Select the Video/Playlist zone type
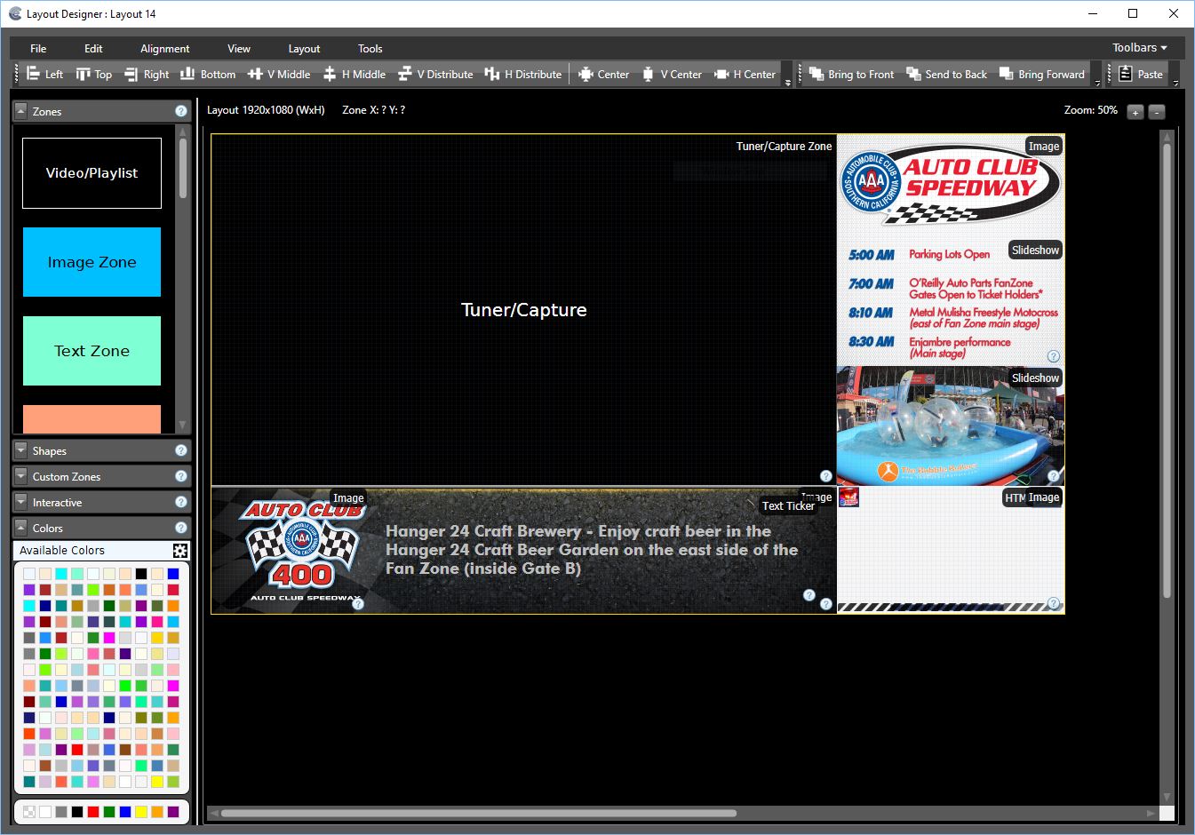 pyautogui.click(x=92, y=173)
